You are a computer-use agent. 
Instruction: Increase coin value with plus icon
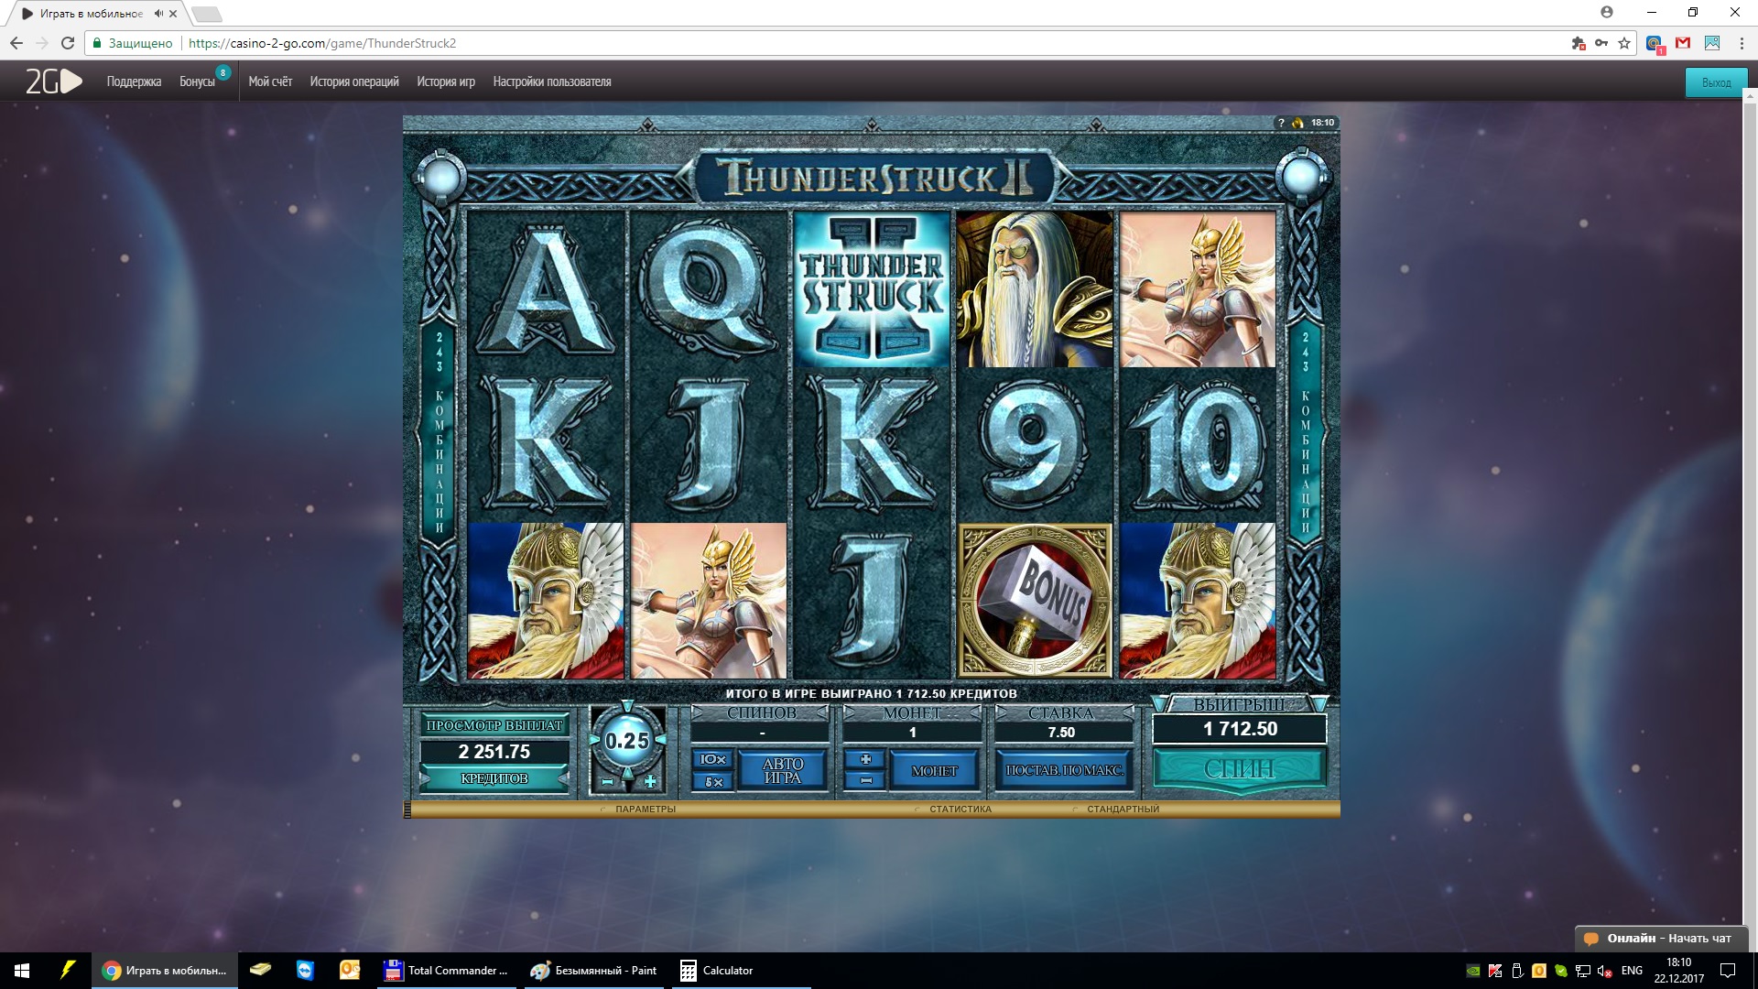(x=650, y=782)
